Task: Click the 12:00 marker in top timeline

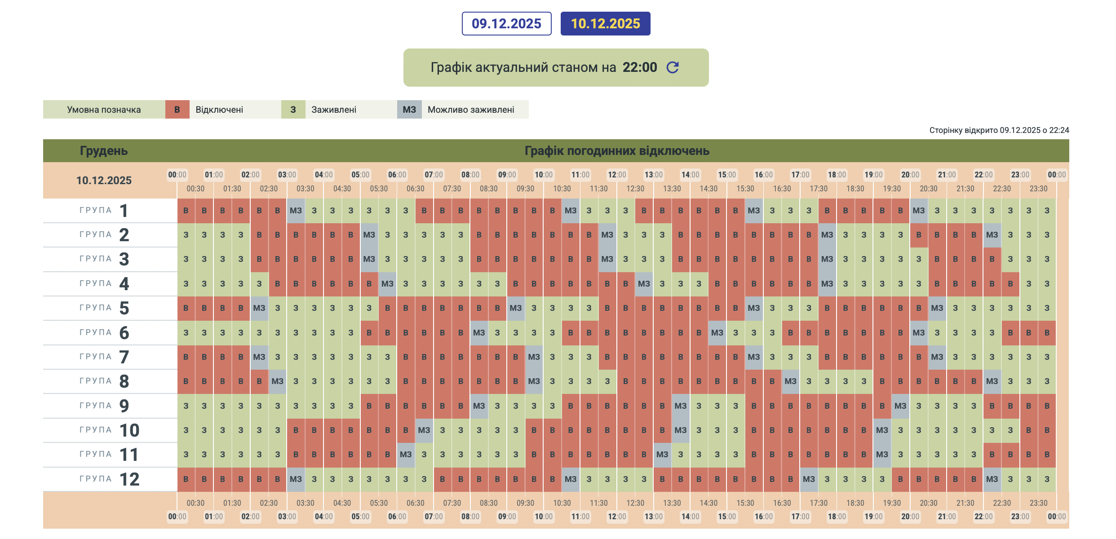Action: (x=616, y=175)
